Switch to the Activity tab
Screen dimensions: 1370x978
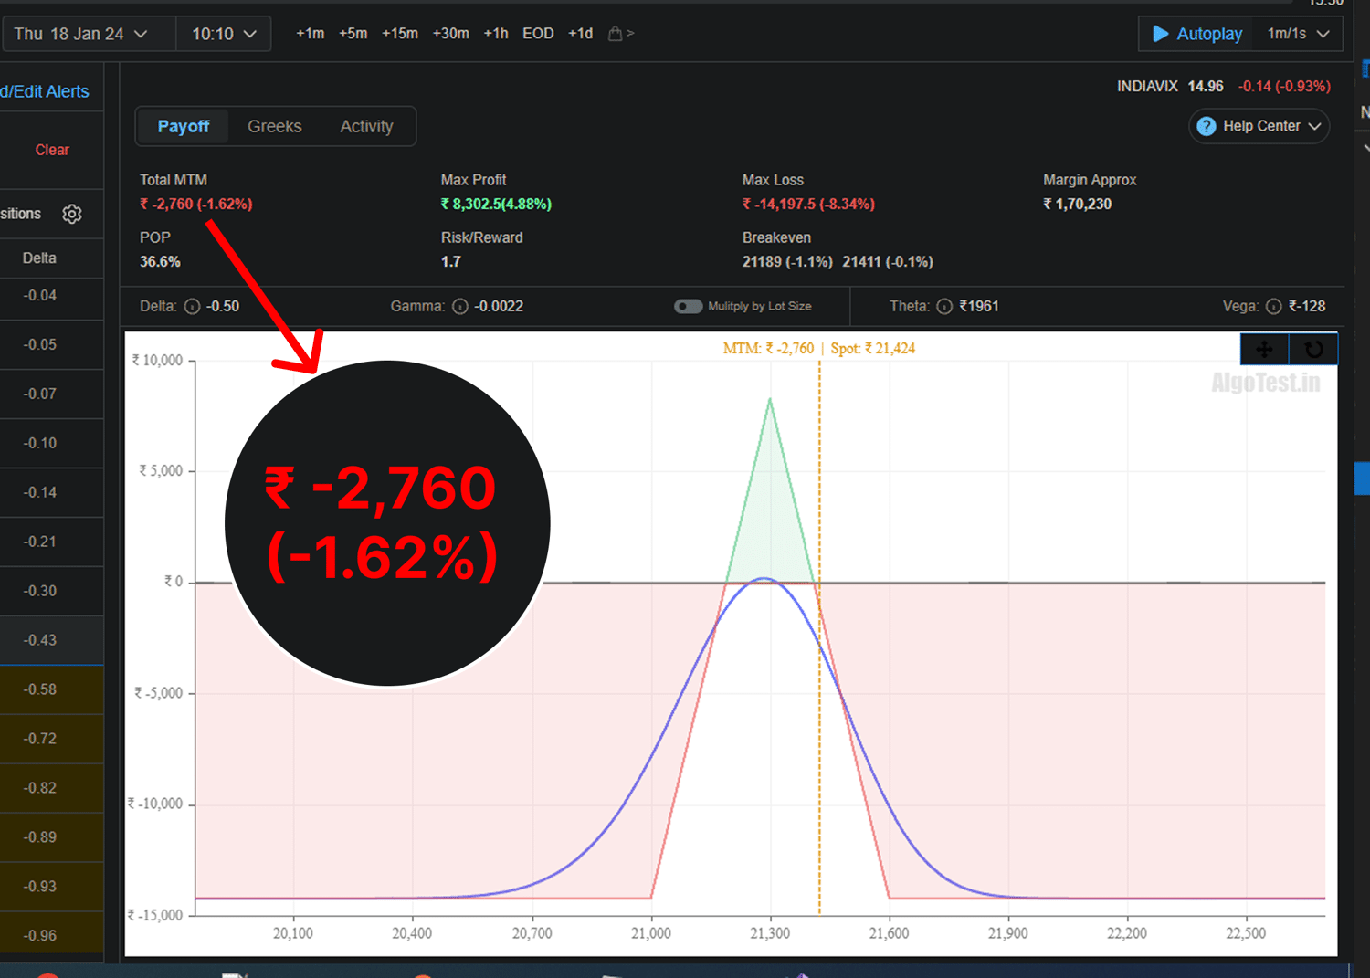point(366,126)
